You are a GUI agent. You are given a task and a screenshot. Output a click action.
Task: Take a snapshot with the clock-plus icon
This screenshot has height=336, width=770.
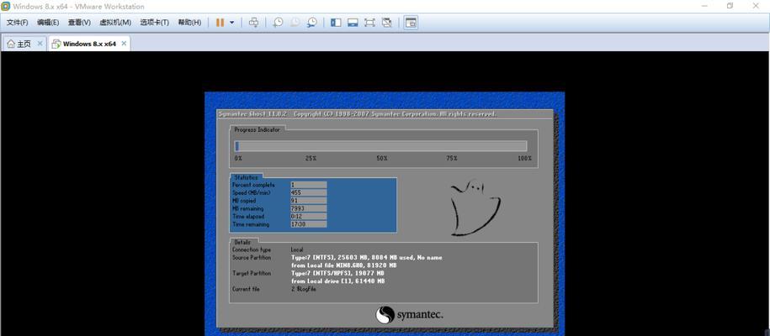click(x=278, y=23)
